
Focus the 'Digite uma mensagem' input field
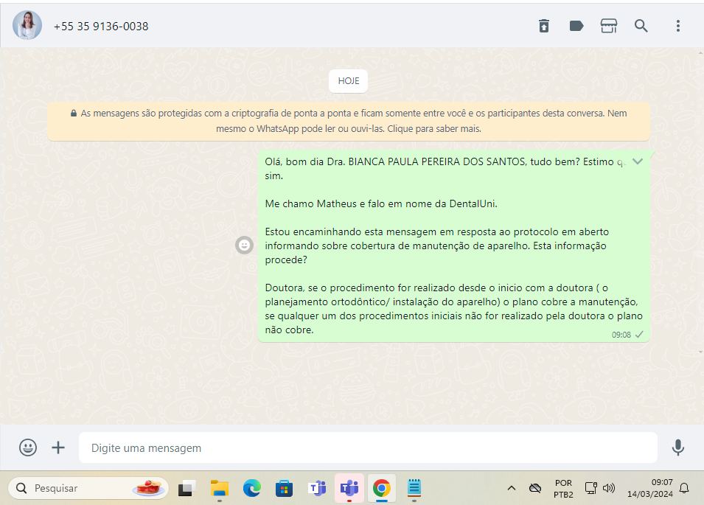point(368,447)
